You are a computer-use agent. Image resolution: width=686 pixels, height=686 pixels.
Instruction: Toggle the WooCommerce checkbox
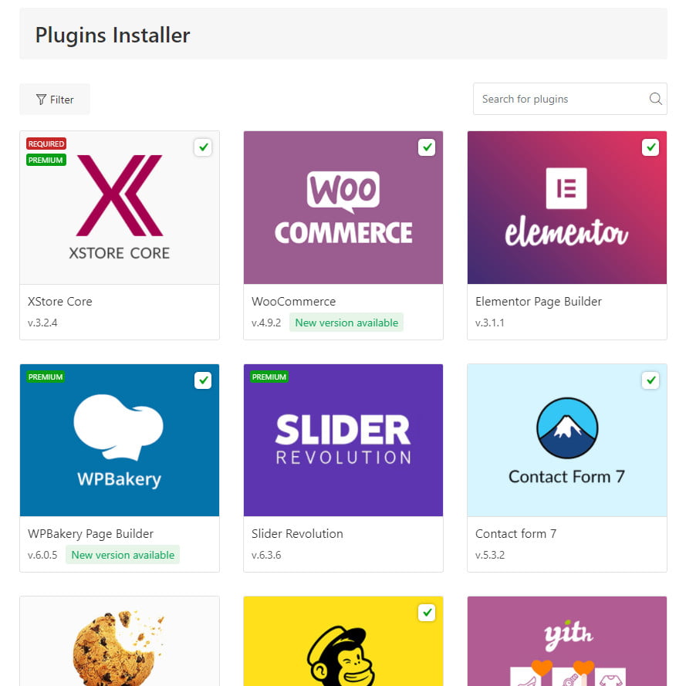(427, 147)
